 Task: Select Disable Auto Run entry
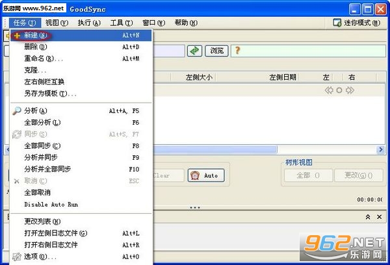(x=81, y=205)
